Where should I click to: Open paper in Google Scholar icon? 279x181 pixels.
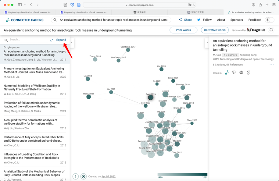click(249, 73)
